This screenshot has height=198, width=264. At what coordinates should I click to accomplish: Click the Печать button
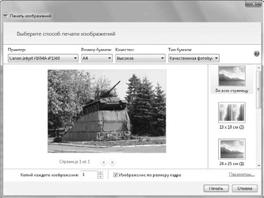(216, 189)
